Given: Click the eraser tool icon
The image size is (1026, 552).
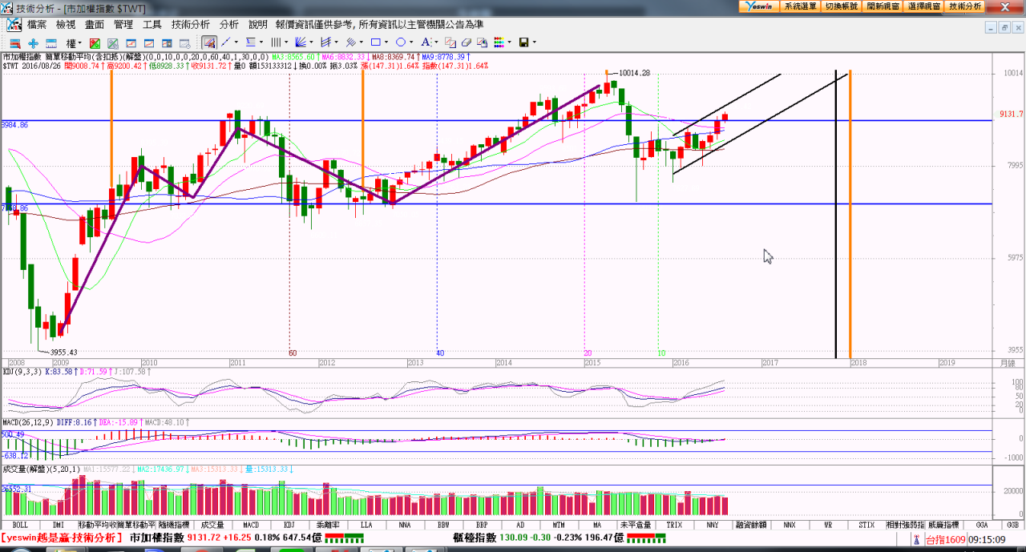Looking at the screenshot, I should pyautogui.click(x=466, y=42).
